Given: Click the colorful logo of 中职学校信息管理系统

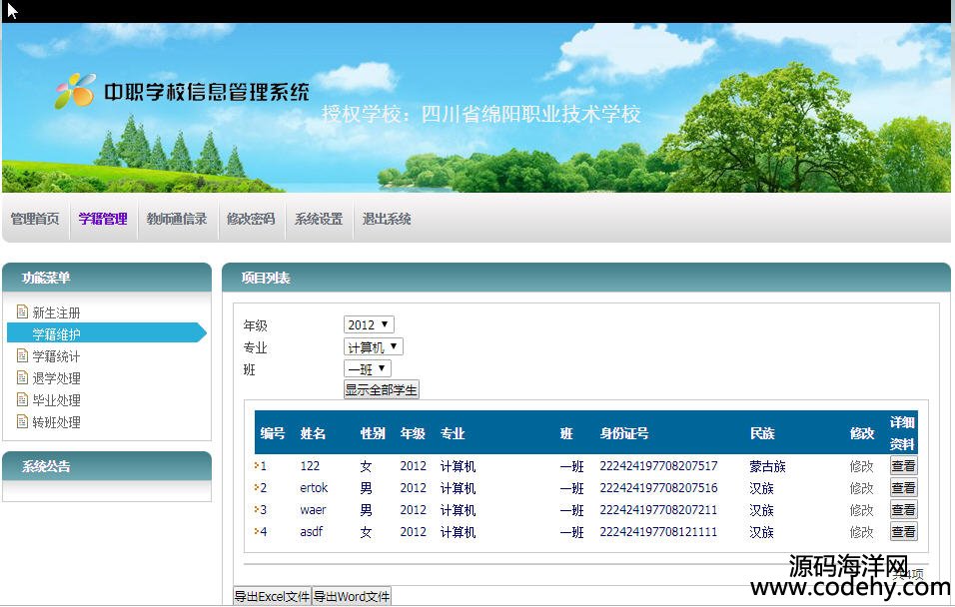Looking at the screenshot, I should coord(76,92).
